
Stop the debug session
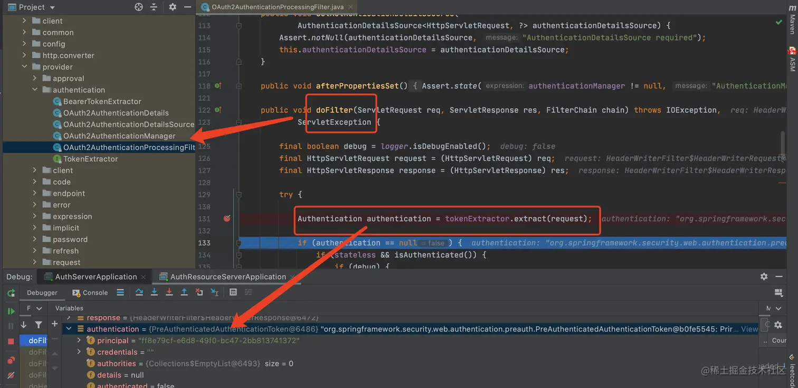pyautogui.click(x=11, y=342)
